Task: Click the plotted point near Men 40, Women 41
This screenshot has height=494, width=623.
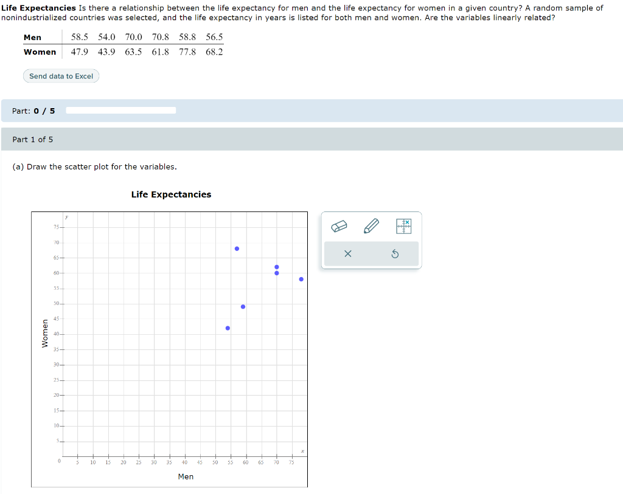Action: (228, 328)
